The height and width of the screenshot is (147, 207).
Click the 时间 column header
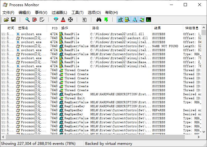pyautogui.click(x=8, y=28)
